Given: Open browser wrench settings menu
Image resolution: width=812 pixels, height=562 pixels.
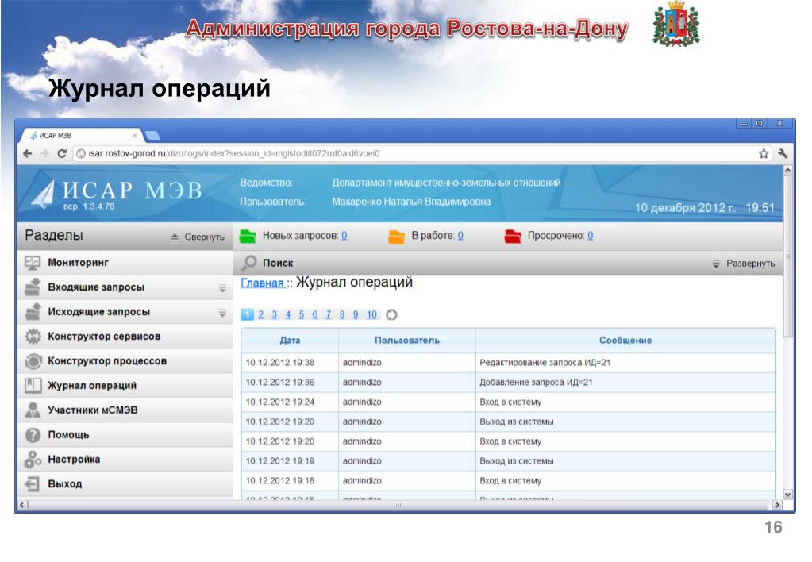Looking at the screenshot, I should (x=783, y=153).
